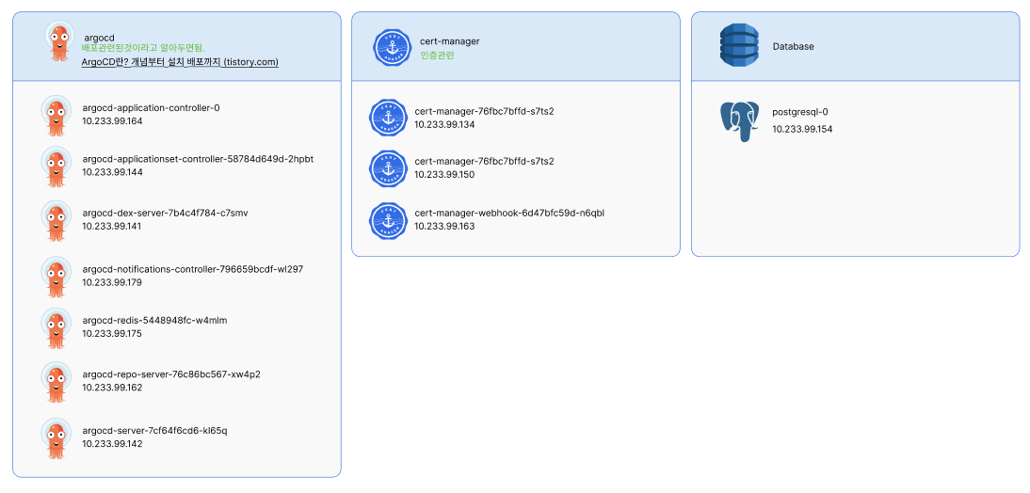
Task: Click the IP address 10.233.99.163
Action: click(444, 226)
